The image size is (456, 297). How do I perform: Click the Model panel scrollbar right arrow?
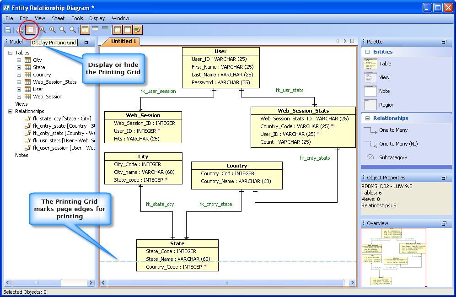point(91,282)
